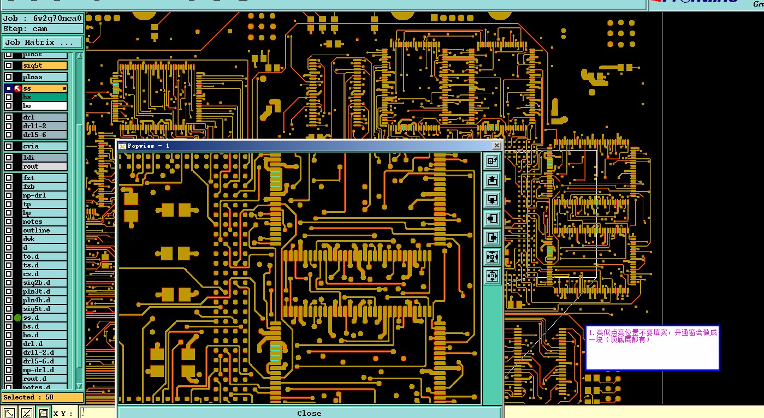
Task: Click the note box with pink Chinese text
Action: (x=652, y=348)
